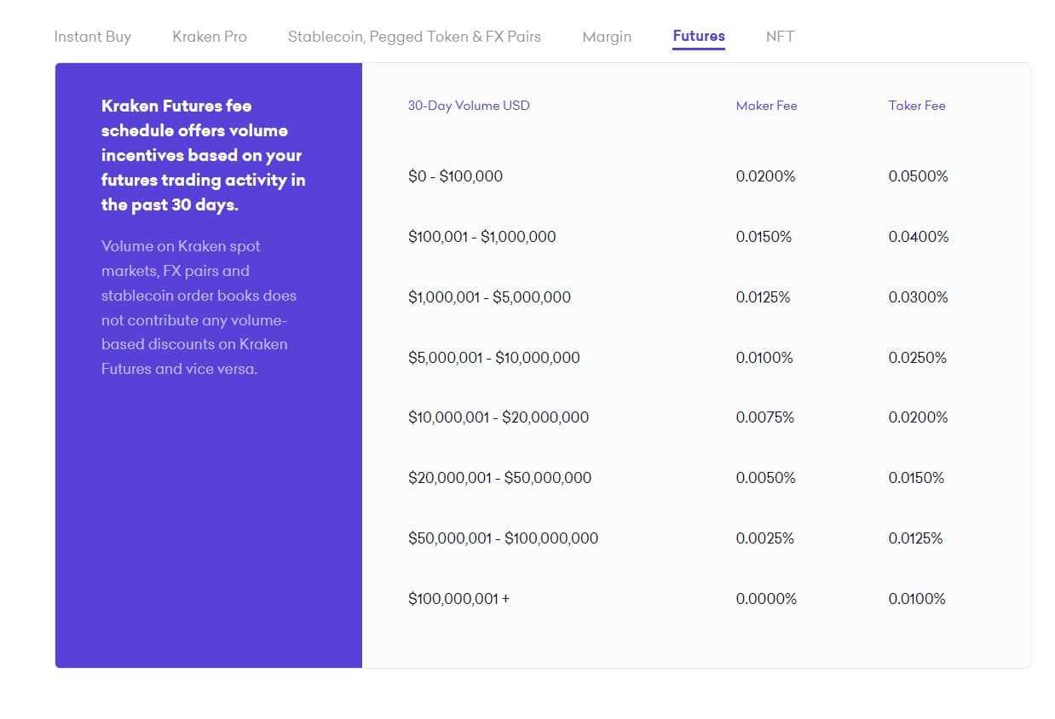The height and width of the screenshot is (719, 1055).
Task: Click the 30-Day Volume USD column header
Action: coord(469,106)
